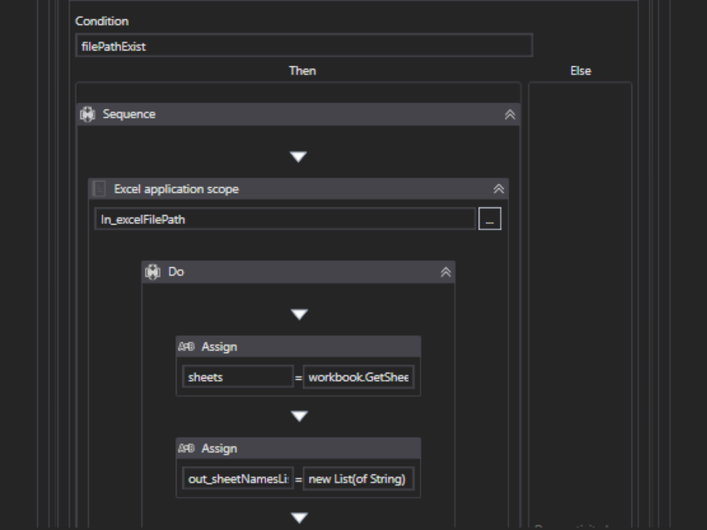Collapse the Sequence activity
This screenshot has width=707, height=530.
(x=509, y=114)
